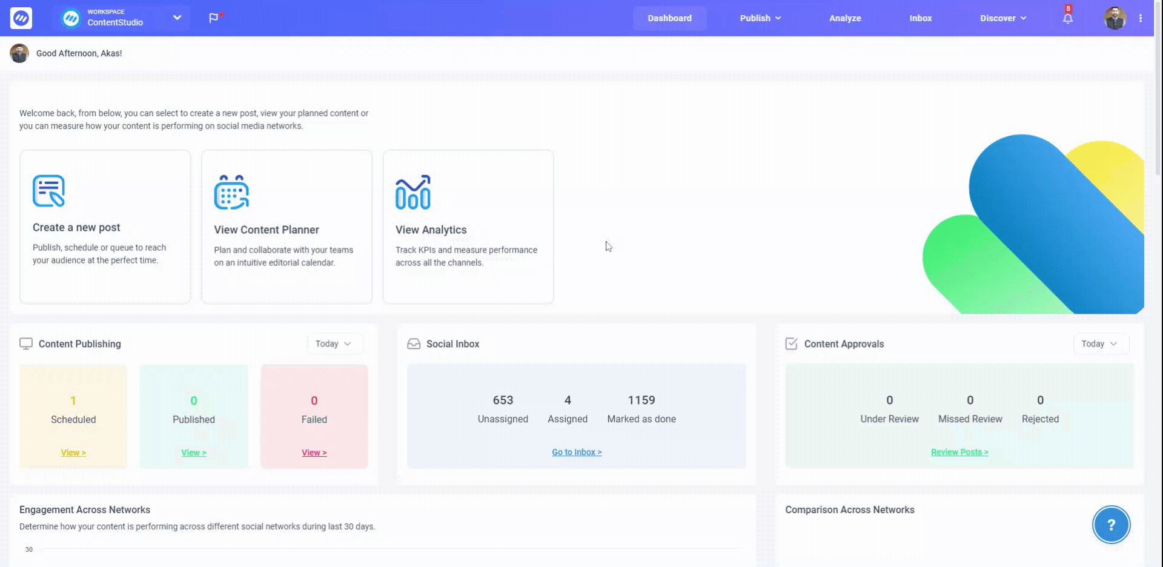Click the View Analytics chart icon
1163x567 pixels.
click(413, 192)
